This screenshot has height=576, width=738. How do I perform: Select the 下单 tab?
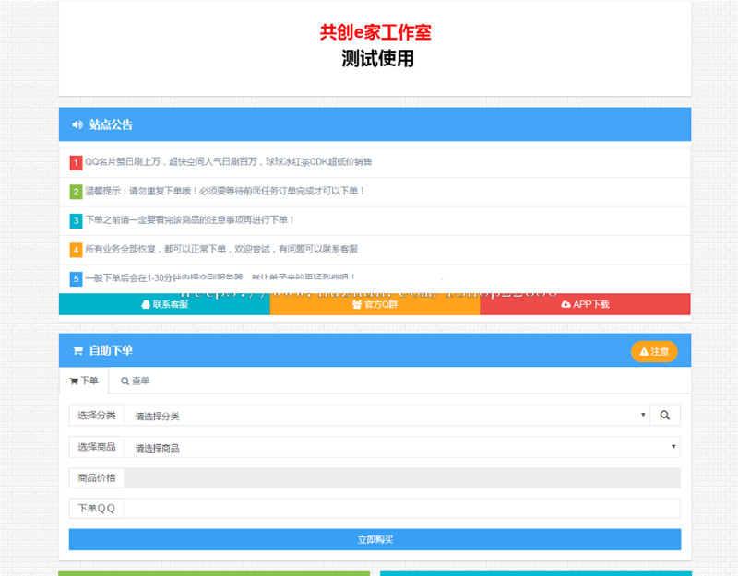tap(84, 381)
